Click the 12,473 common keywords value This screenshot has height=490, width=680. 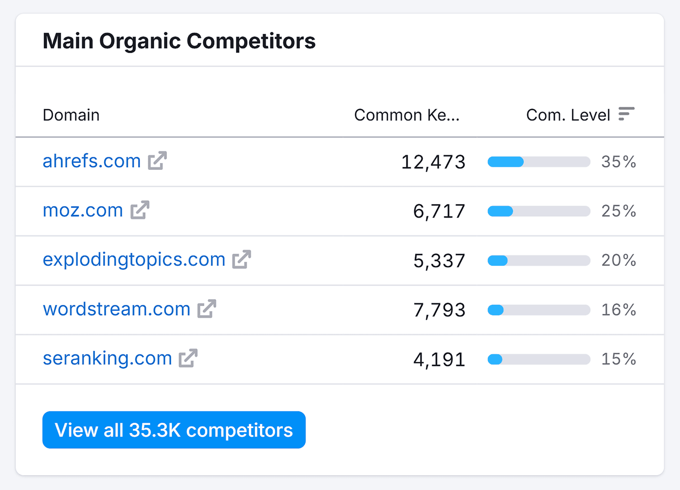pos(433,162)
